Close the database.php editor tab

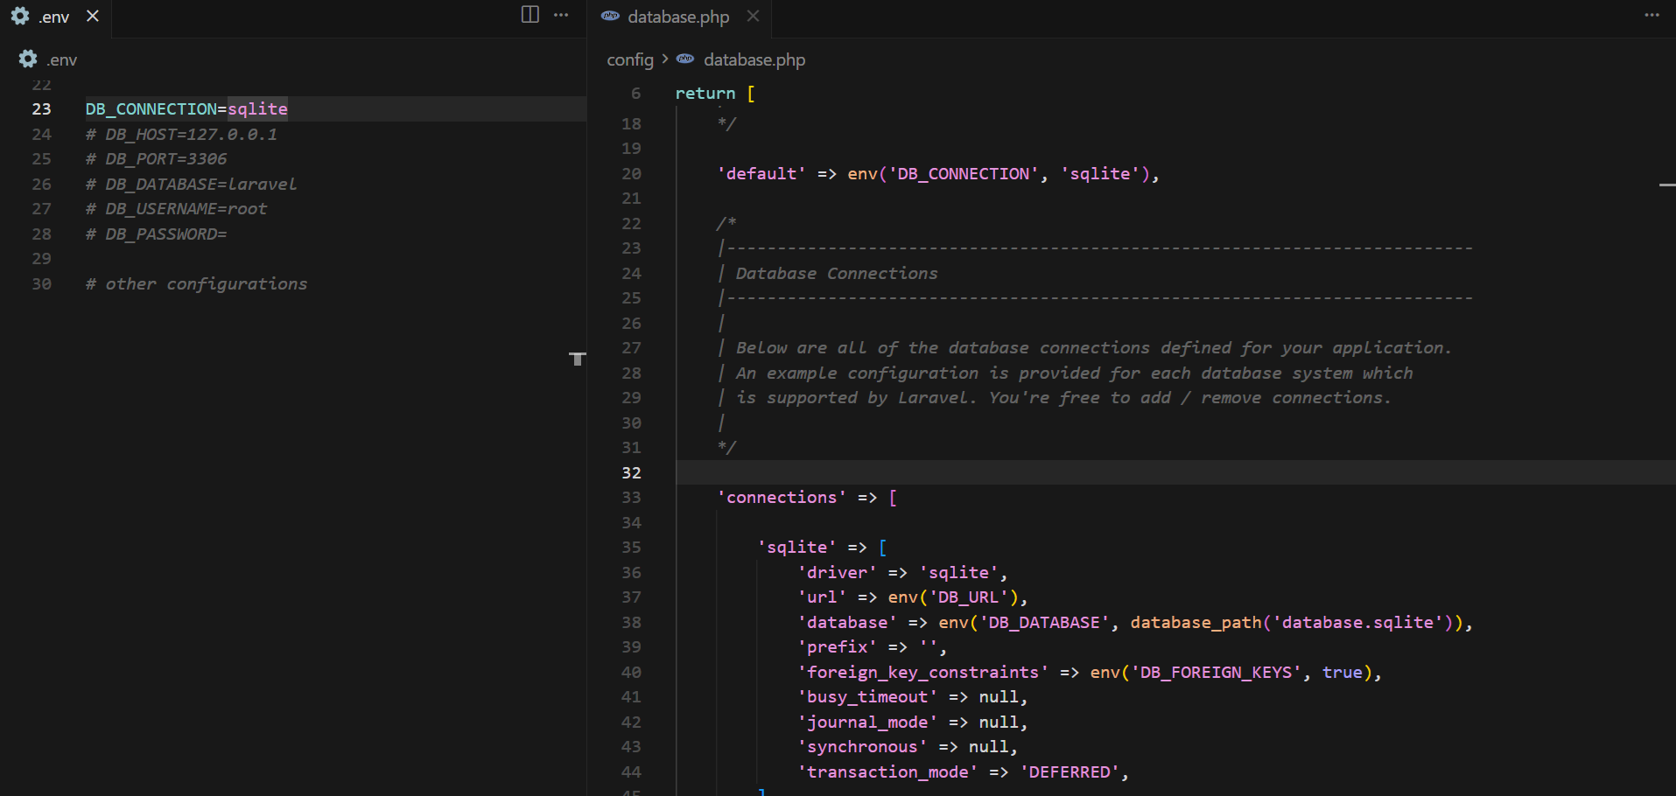click(753, 17)
